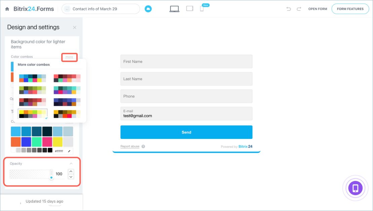Open FORM FEATURES
The image size is (373, 211).
click(350, 9)
